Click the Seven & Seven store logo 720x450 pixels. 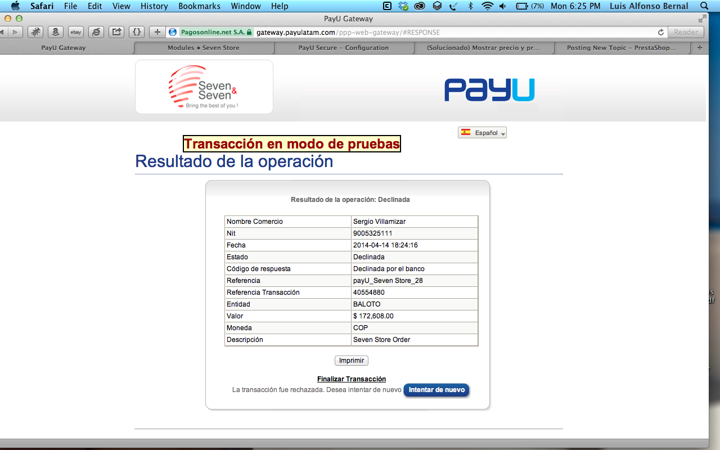pos(204,87)
